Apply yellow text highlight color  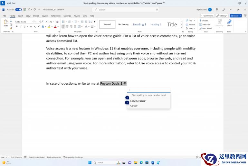tap(49, 26)
